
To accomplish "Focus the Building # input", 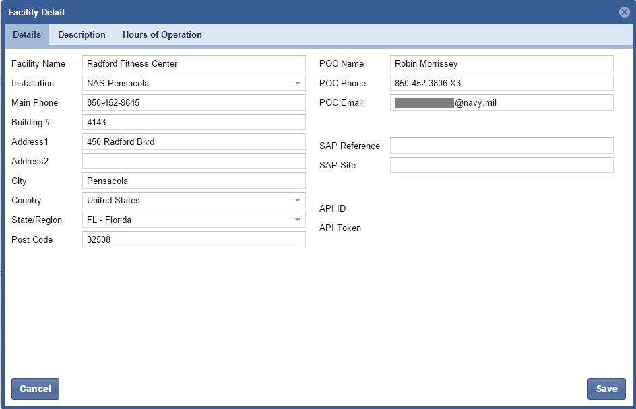I will click(193, 123).
